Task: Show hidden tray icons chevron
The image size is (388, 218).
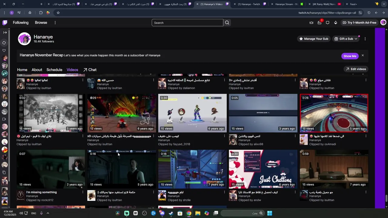Action: [x=48, y=213]
